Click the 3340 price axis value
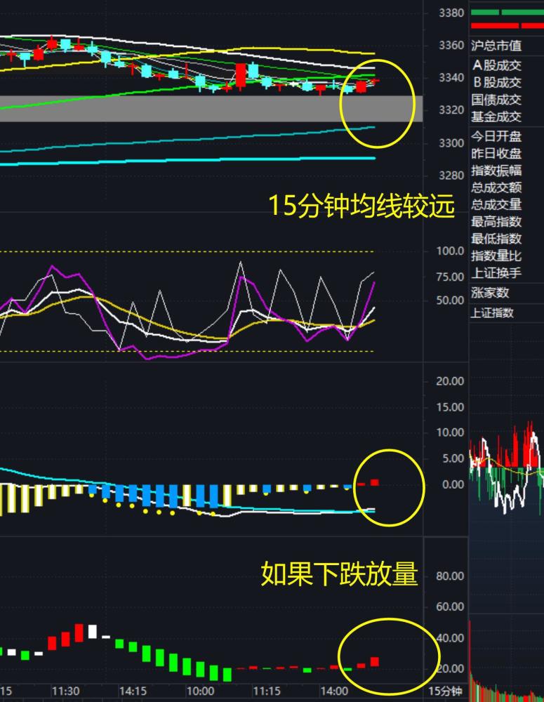This screenshot has height=702, width=544. [x=451, y=78]
